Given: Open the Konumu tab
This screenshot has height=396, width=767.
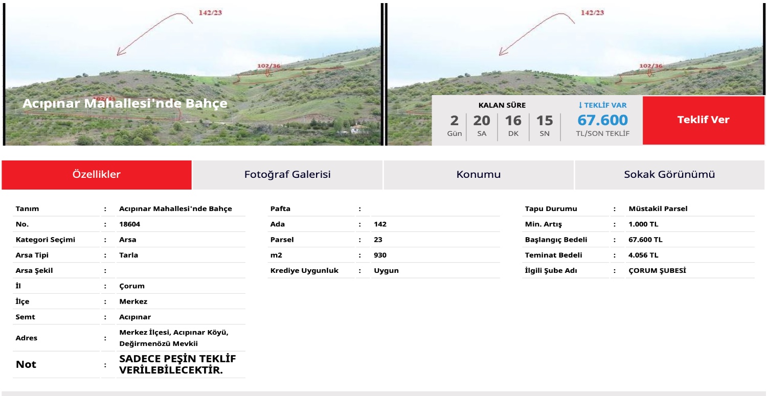Looking at the screenshot, I should (479, 175).
